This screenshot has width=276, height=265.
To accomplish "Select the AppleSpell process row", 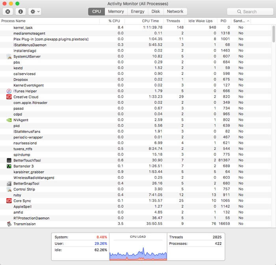I will [136, 206].
